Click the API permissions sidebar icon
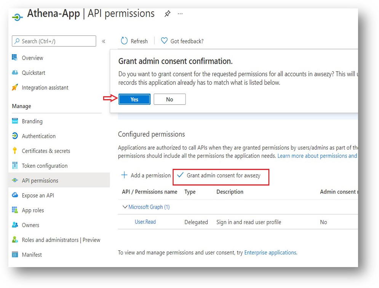Screen dimensions: 379x288 pos(15,180)
